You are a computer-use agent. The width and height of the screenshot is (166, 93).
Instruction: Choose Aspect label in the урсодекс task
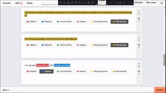[x=81, y=45]
